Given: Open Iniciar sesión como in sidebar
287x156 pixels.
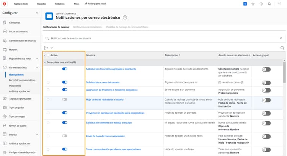Looking at the screenshot, I should pyautogui.click(x=18, y=31).
